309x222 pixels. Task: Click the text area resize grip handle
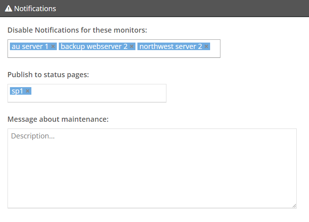[x=294, y=206]
